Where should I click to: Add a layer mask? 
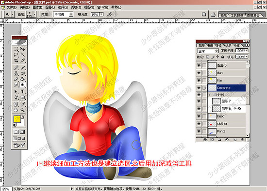tap(212, 140)
